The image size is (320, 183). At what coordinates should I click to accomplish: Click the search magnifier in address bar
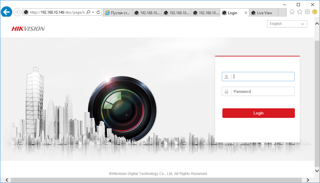click(x=88, y=12)
